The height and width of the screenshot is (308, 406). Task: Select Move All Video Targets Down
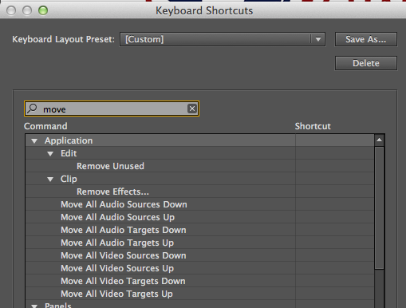[123, 281]
